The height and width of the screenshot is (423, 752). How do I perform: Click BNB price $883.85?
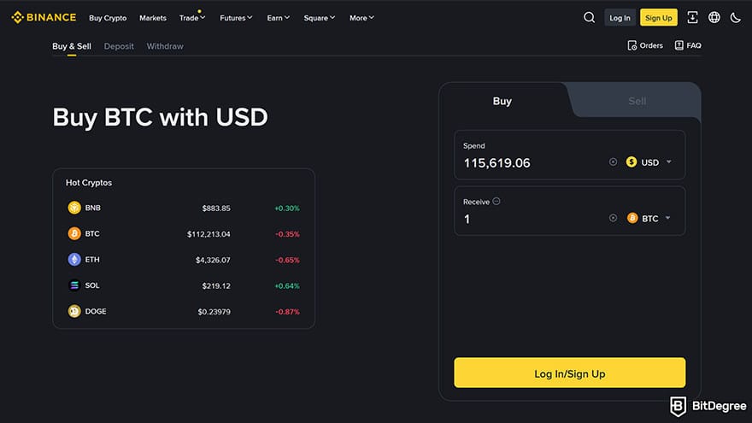point(216,209)
